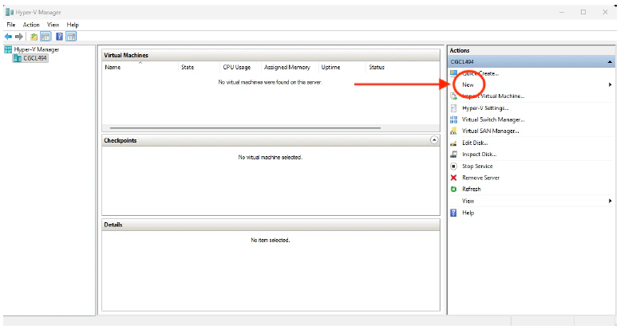Select the CGCL494 server tree node
The image size is (620, 329).
pos(35,58)
